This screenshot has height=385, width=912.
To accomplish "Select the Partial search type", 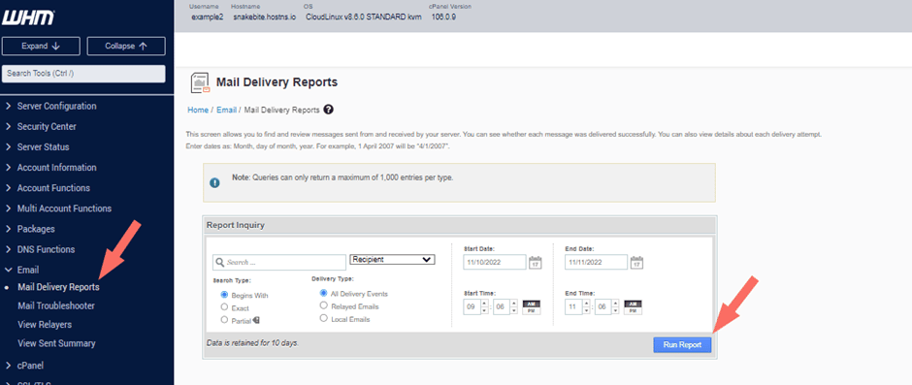I will point(224,320).
